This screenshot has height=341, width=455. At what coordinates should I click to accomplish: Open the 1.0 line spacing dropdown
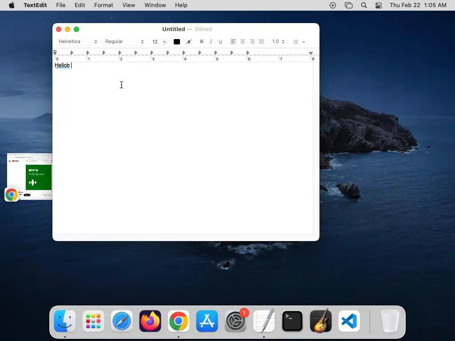pos(278,41)
